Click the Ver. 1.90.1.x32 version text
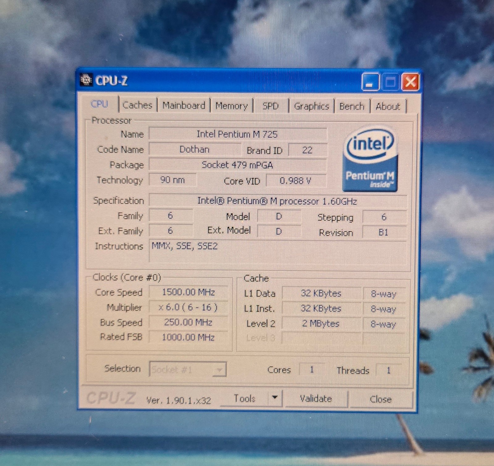 click(x=178, y=400)
